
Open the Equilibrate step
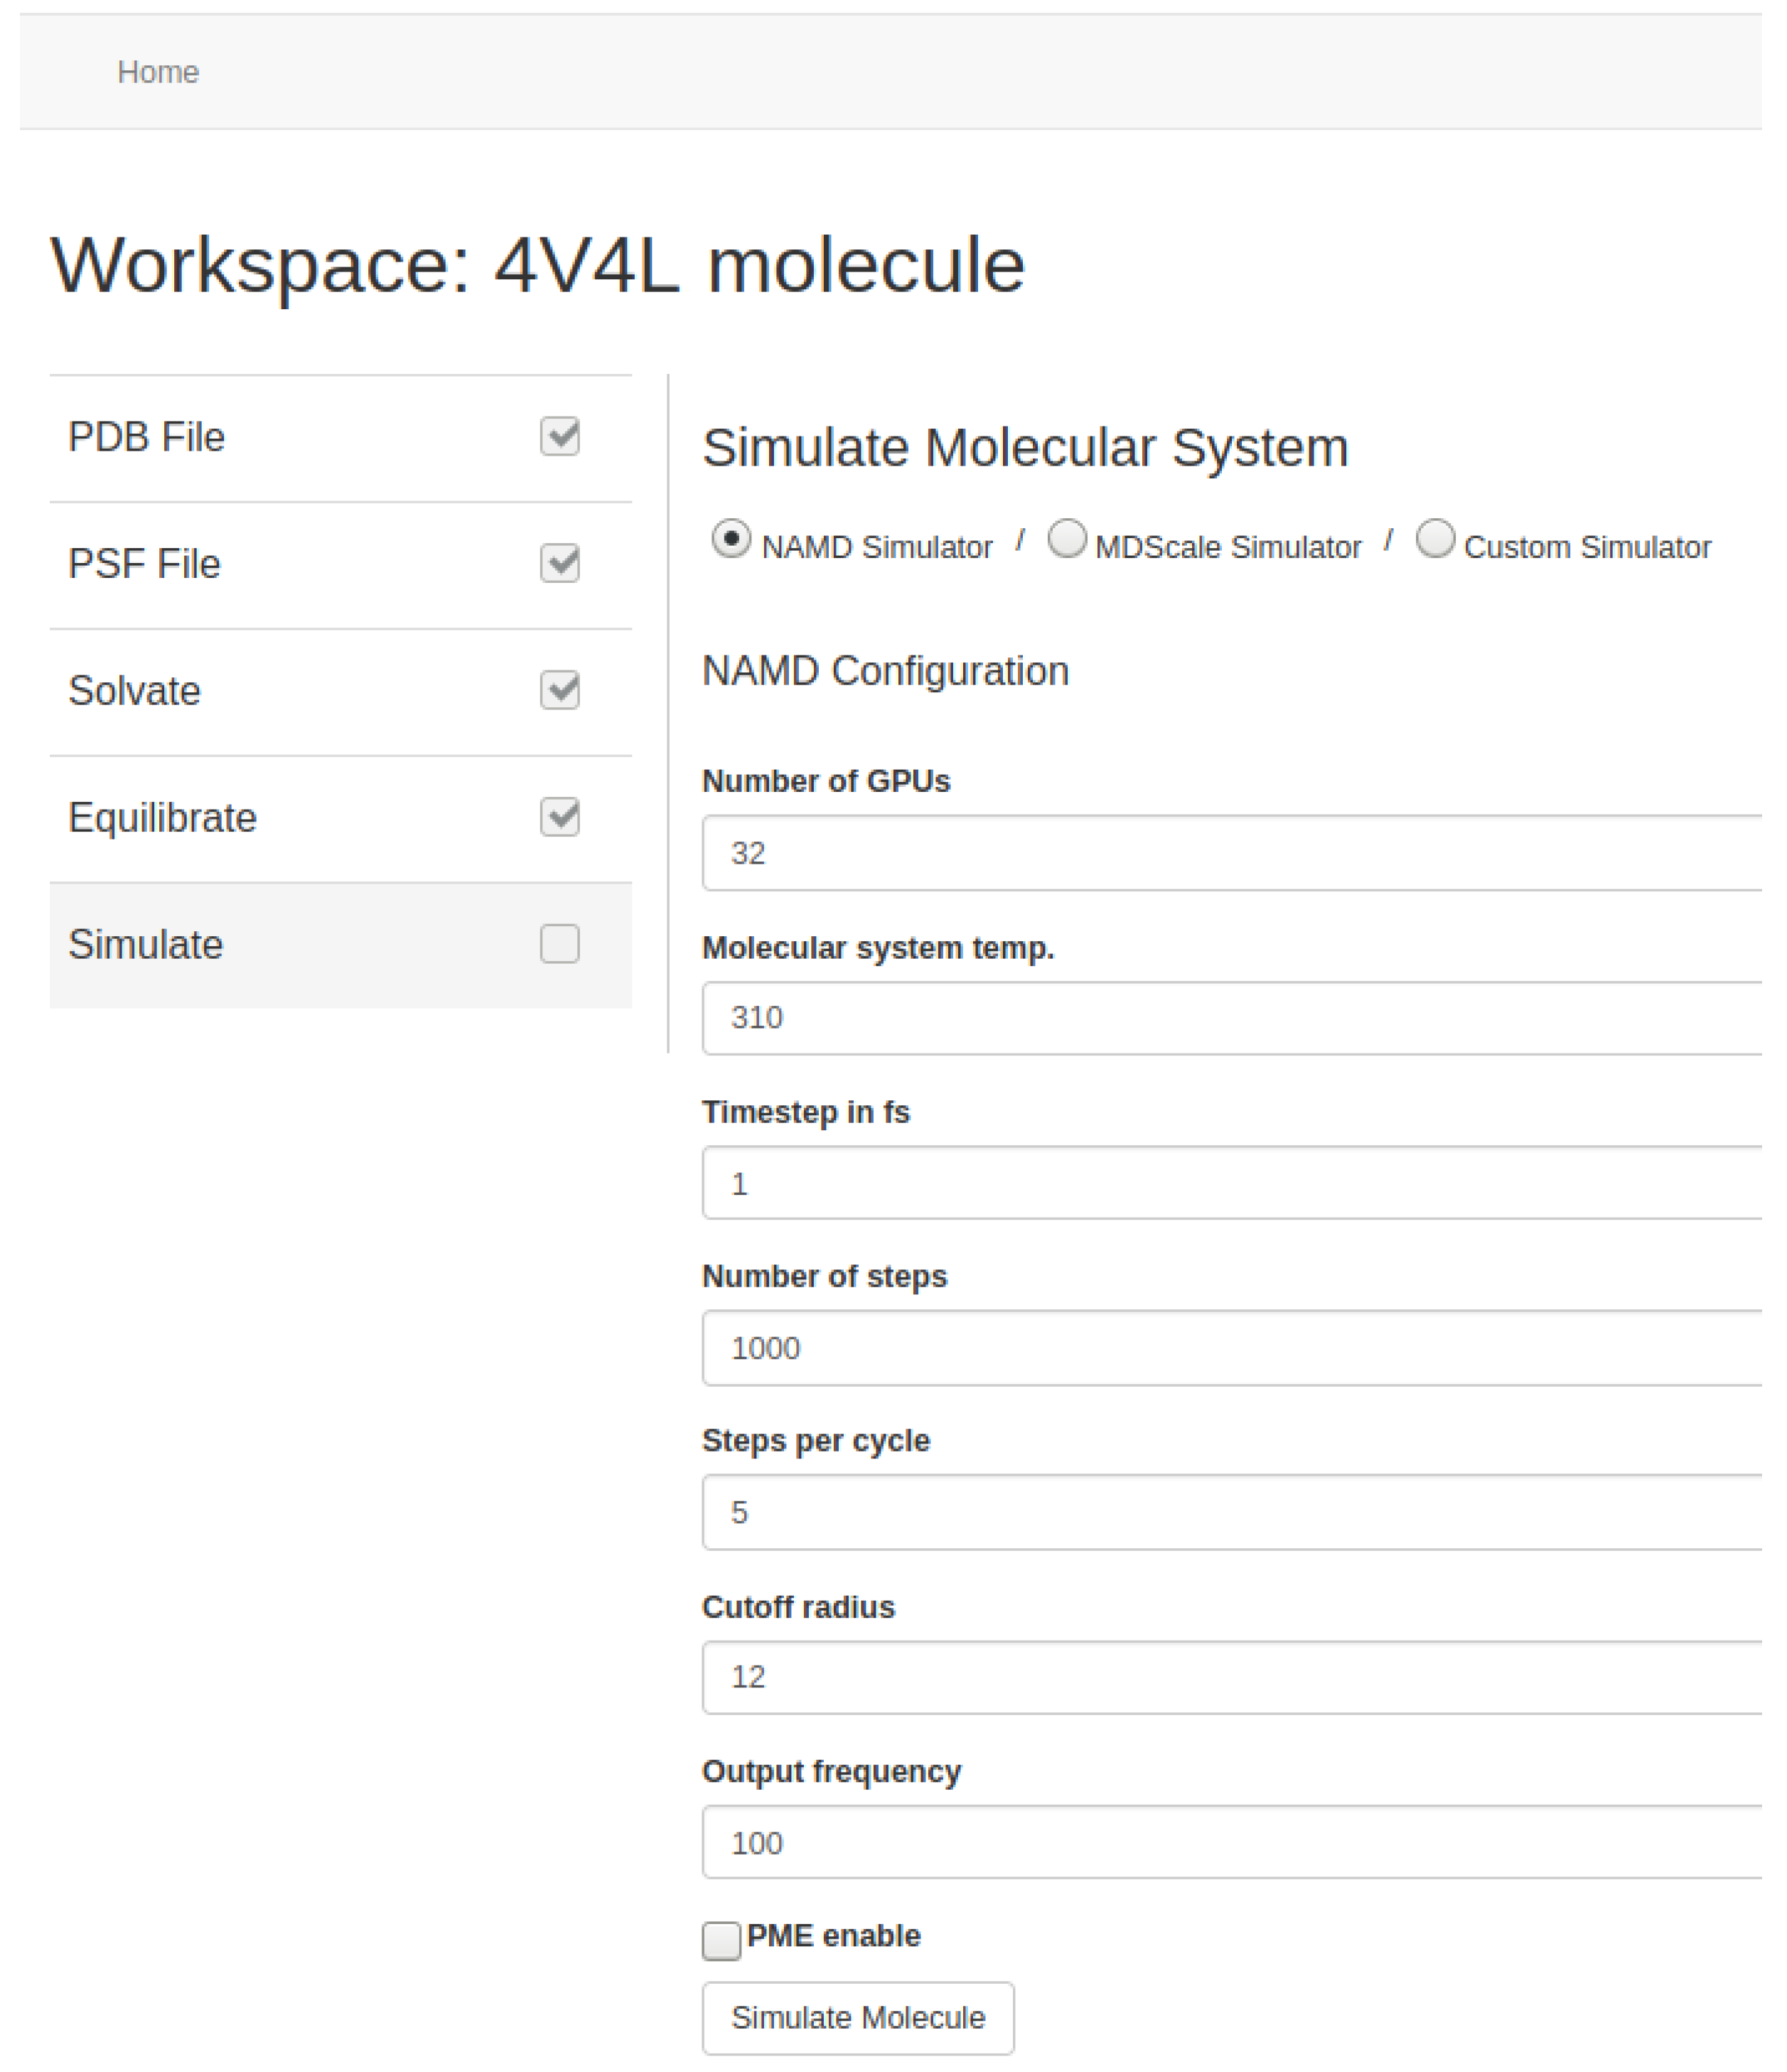pos(340,819)
